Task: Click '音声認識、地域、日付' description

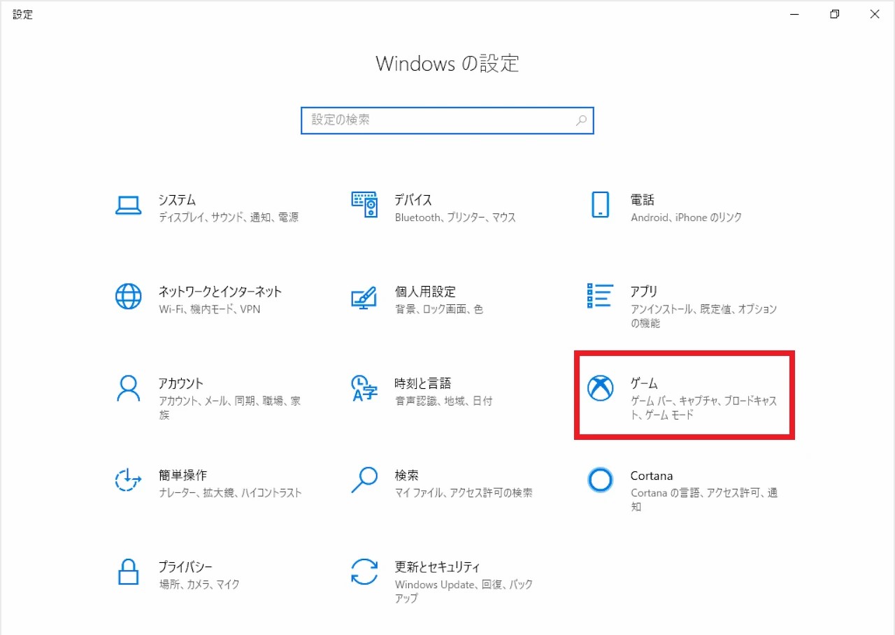Action: point(443,401)
